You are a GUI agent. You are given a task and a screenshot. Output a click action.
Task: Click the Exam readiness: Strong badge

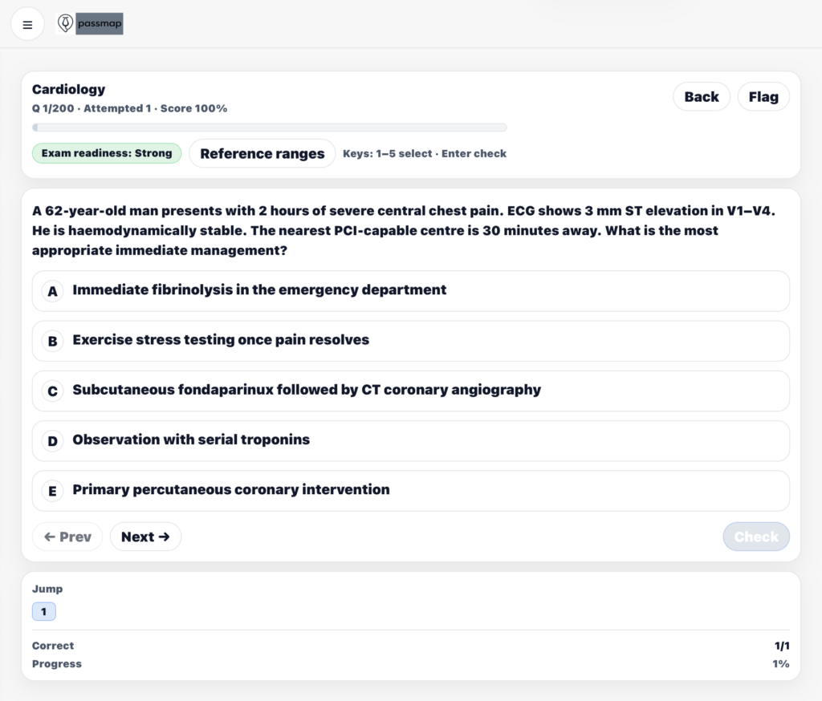tap(107, 153)
